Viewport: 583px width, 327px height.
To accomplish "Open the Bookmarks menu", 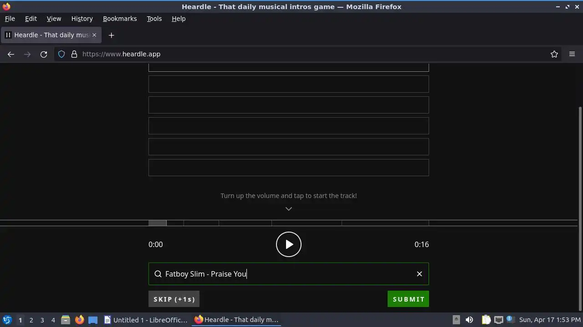I will tap(120, 19).
